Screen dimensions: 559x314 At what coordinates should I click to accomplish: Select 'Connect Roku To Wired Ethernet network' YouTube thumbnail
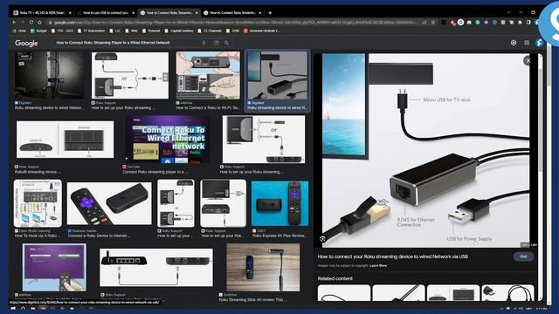pyautogui.click(x=168, y=140)
